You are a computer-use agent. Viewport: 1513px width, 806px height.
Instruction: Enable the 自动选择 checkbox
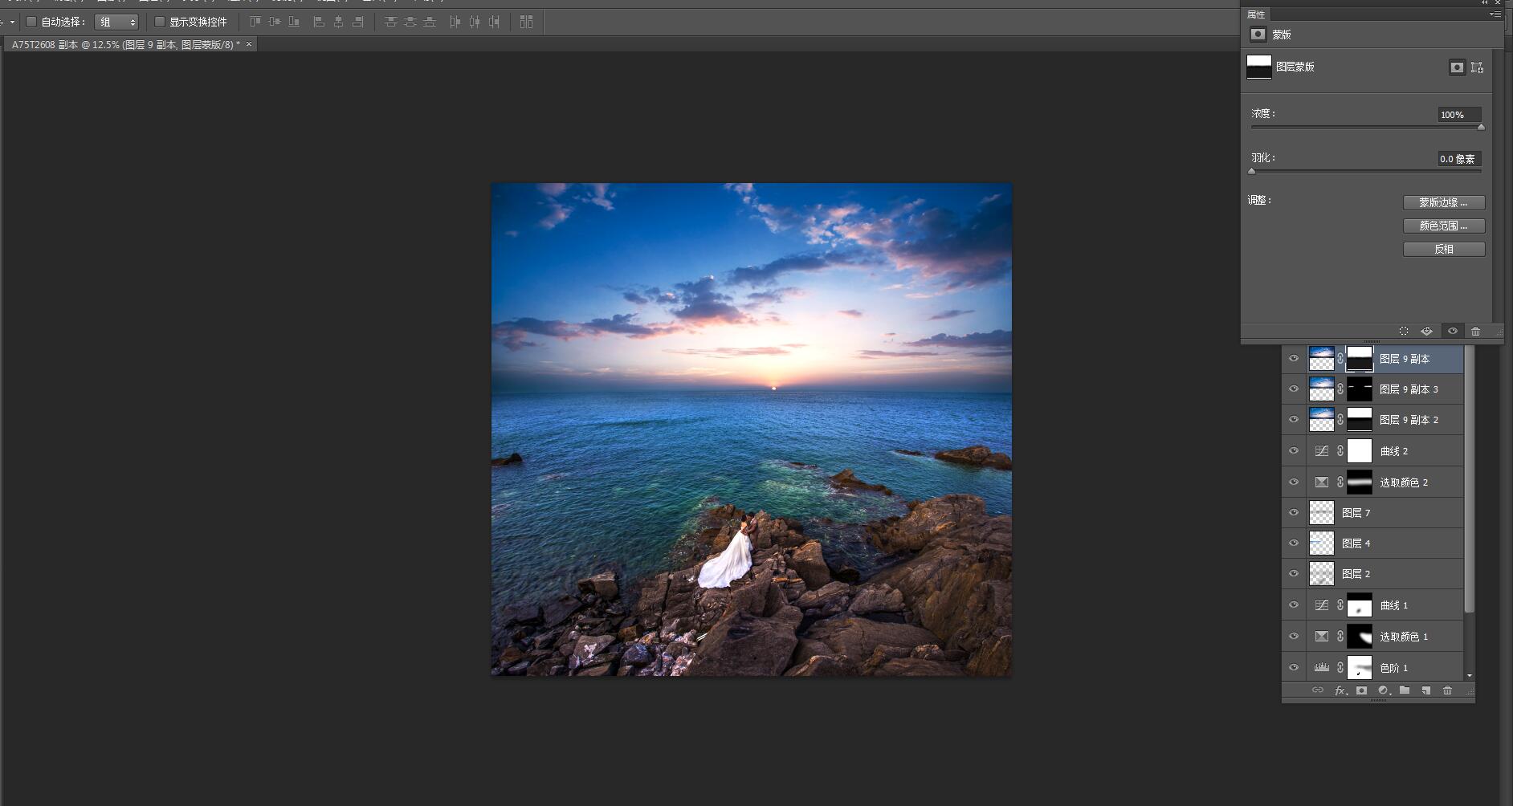pos(31,22)
